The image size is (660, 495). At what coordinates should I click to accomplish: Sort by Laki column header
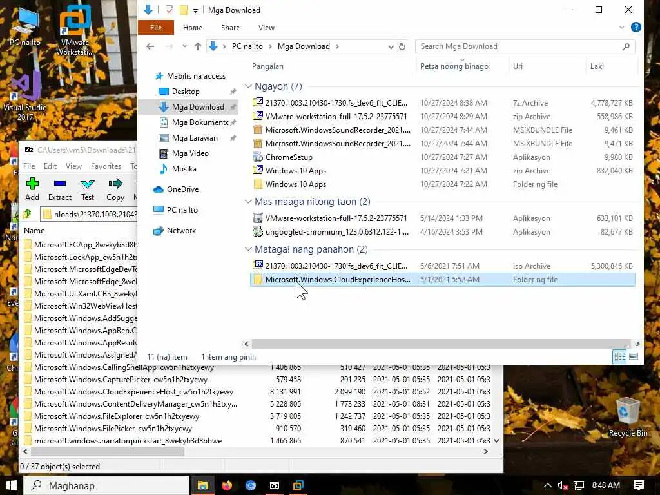pyautogui.click(x=612, y=66)
